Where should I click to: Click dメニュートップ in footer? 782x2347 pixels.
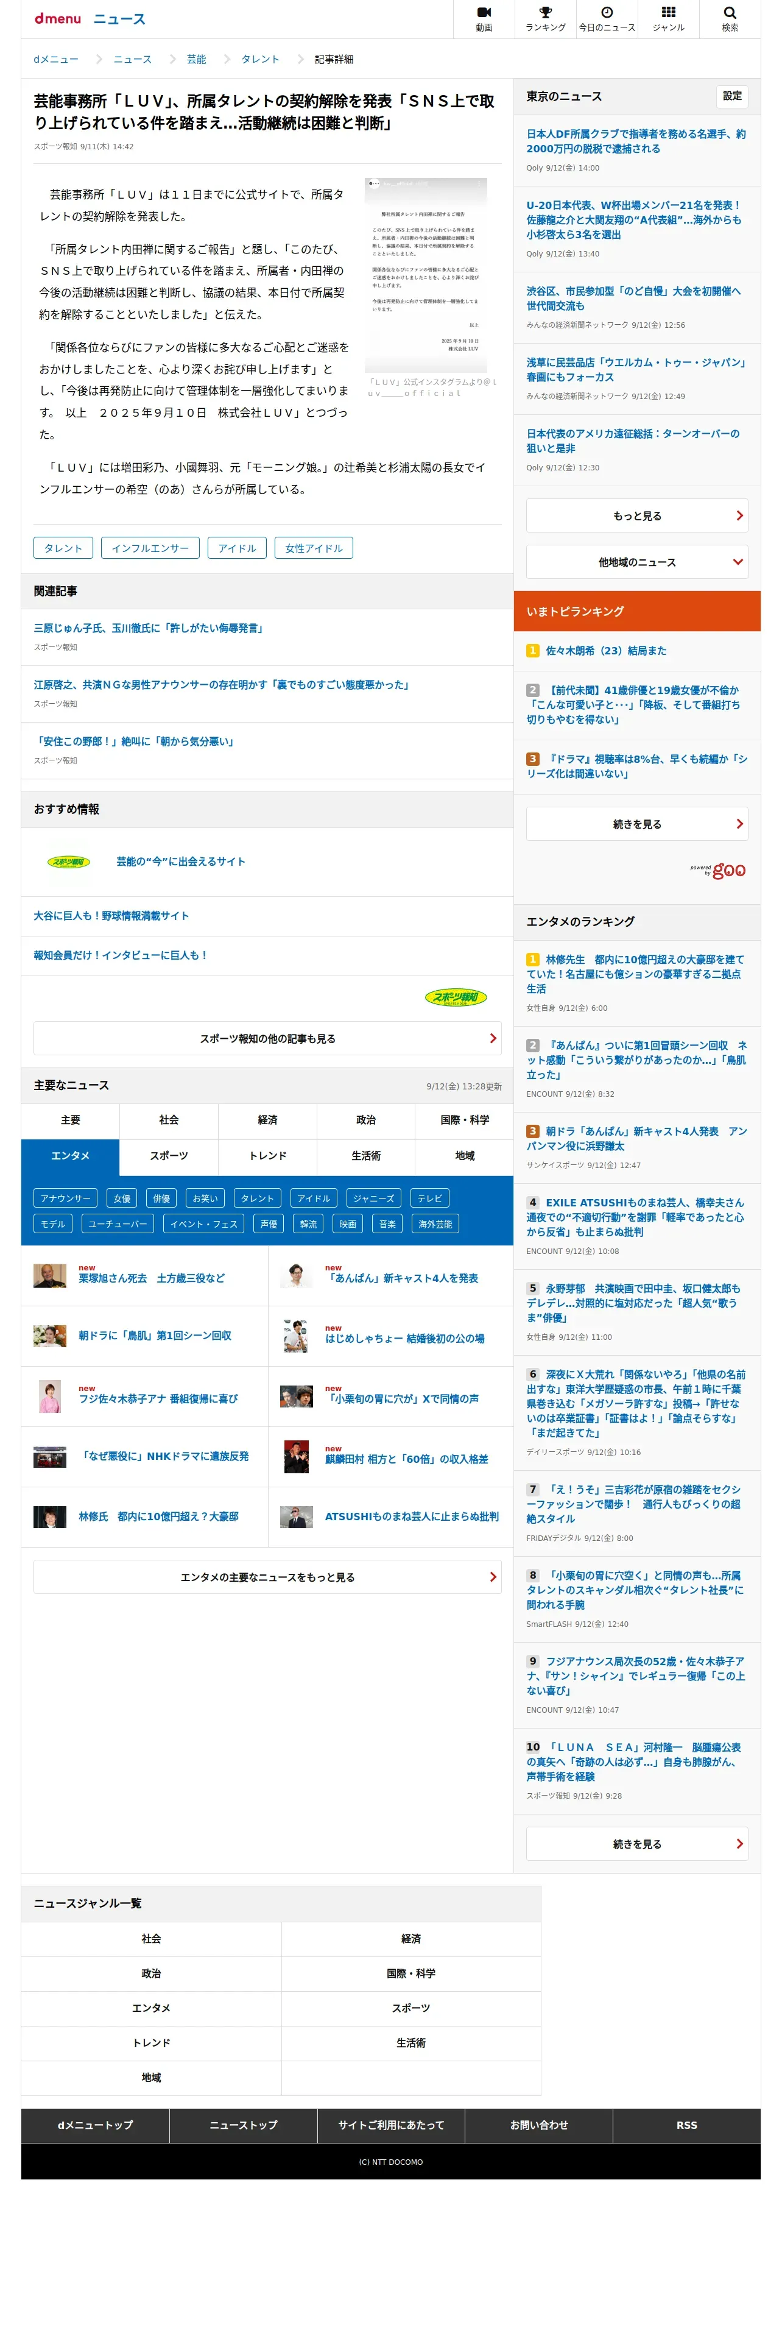click(94, 2125)
